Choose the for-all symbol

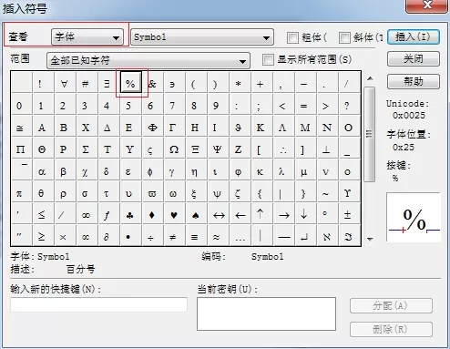64,83
